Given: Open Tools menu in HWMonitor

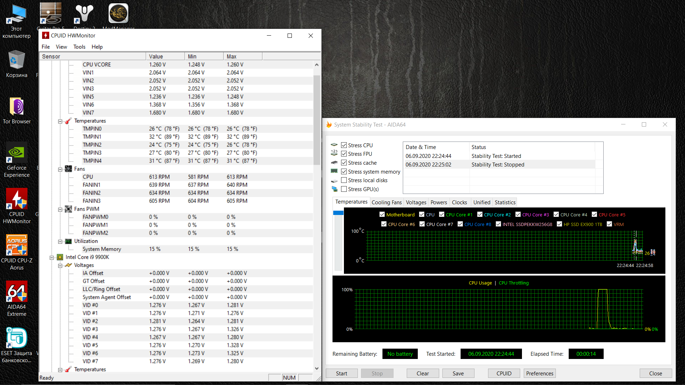Looking at the screenshot, I should [x=79, y=47].
